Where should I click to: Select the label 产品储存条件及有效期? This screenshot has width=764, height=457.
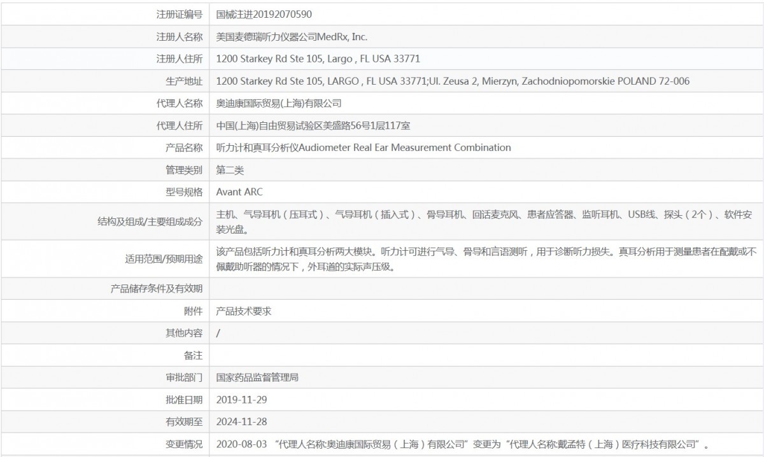[157, 289]
